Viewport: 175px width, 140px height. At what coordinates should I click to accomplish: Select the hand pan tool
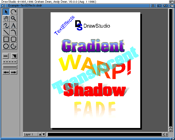click(x=6, y=19)
